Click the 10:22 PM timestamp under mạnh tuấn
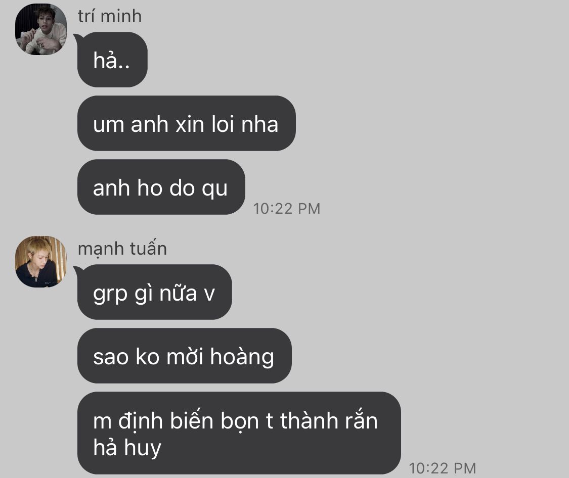Viewport: 569px width, 478px height. [443, 468]
